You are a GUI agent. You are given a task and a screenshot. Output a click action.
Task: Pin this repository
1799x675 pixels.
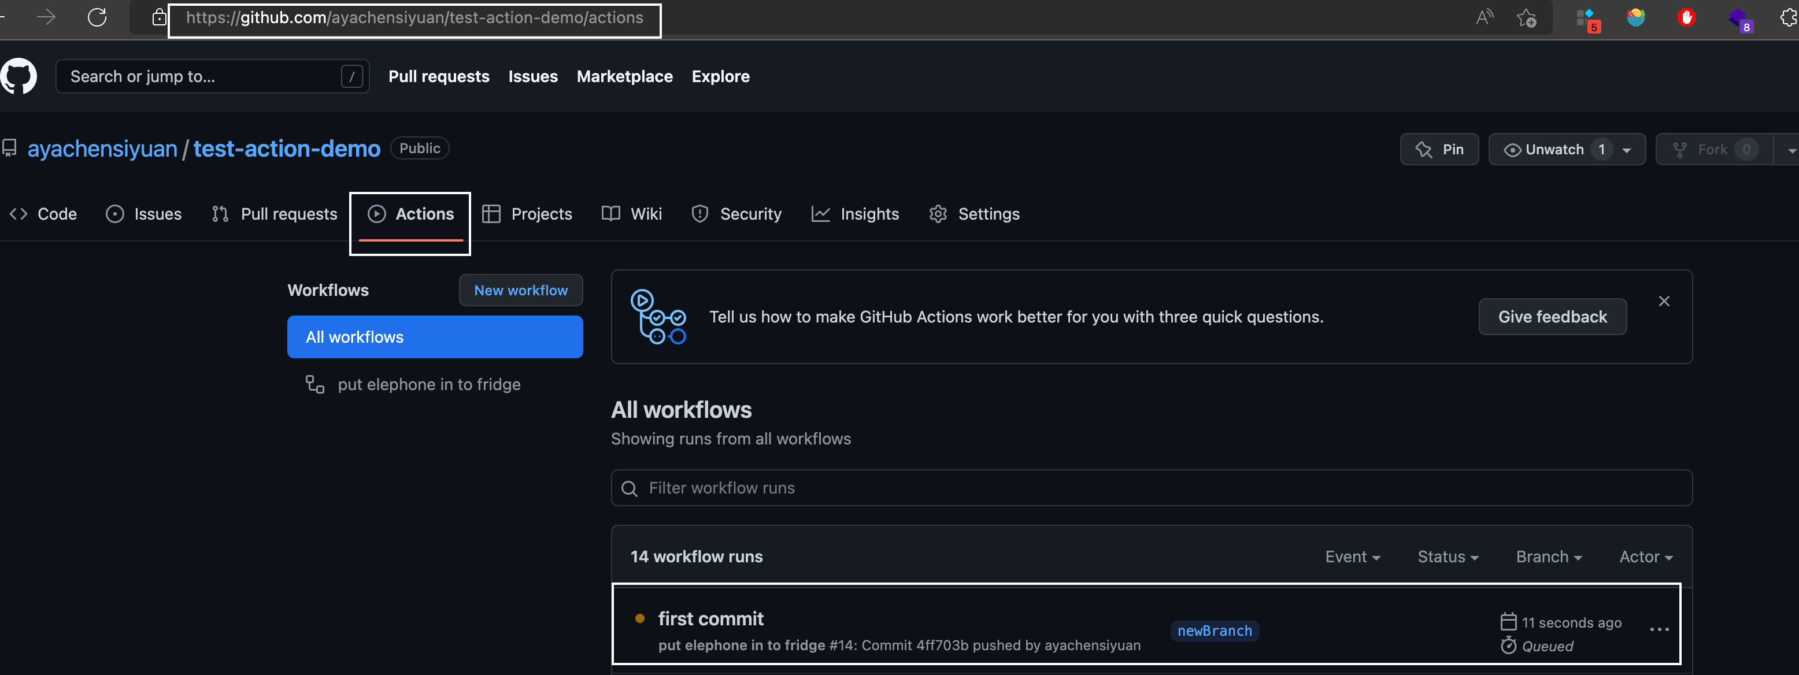tap(1439, 150)
